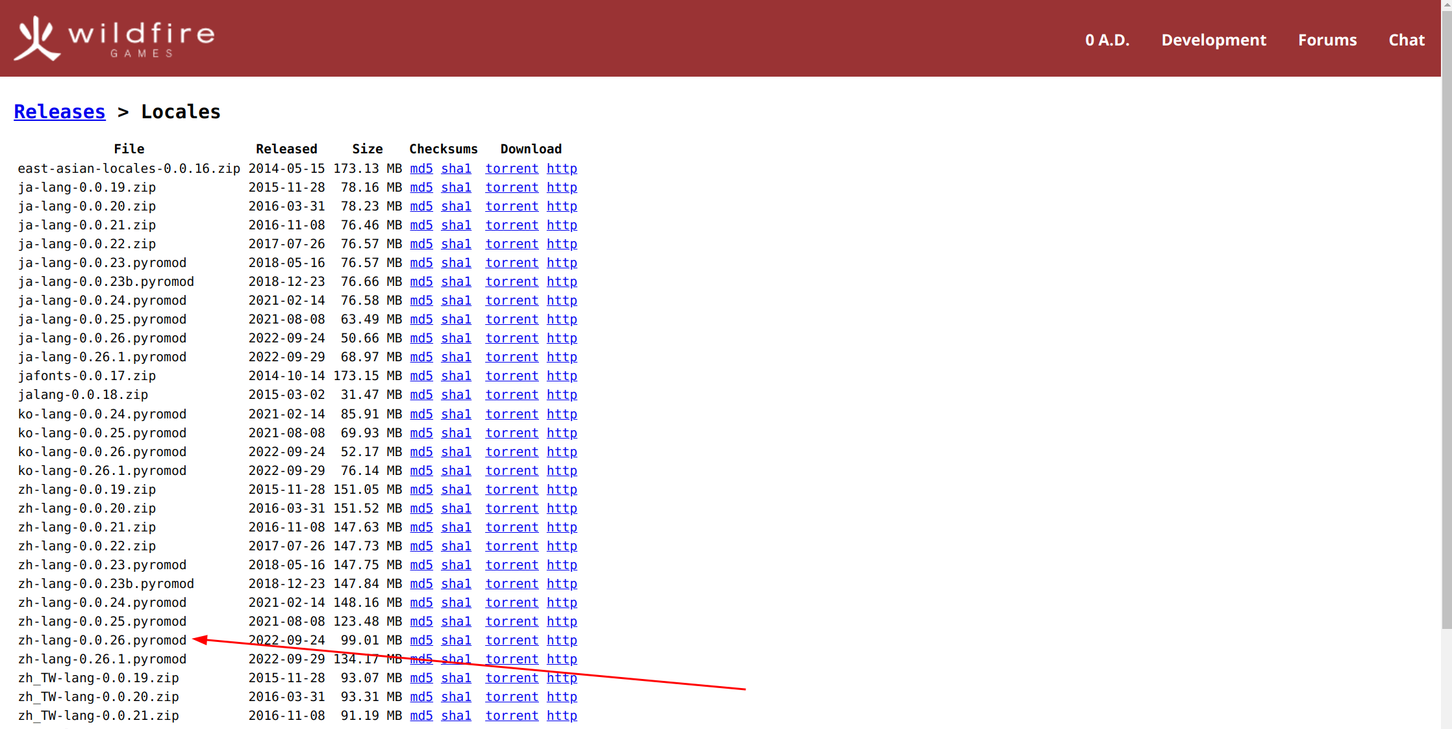Get torrent for zh_TW-lang-0.0.20.zip

[x=512, y=697]
